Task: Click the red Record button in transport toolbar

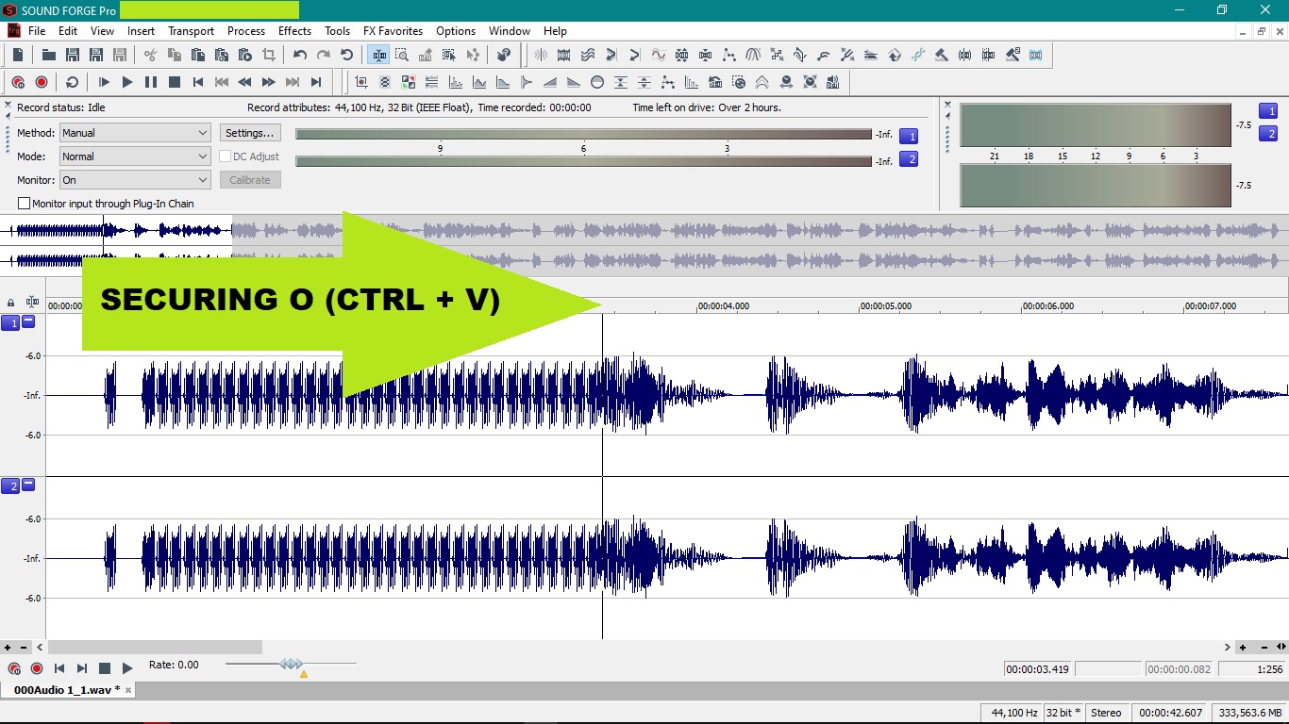Action: click(42, 83)
